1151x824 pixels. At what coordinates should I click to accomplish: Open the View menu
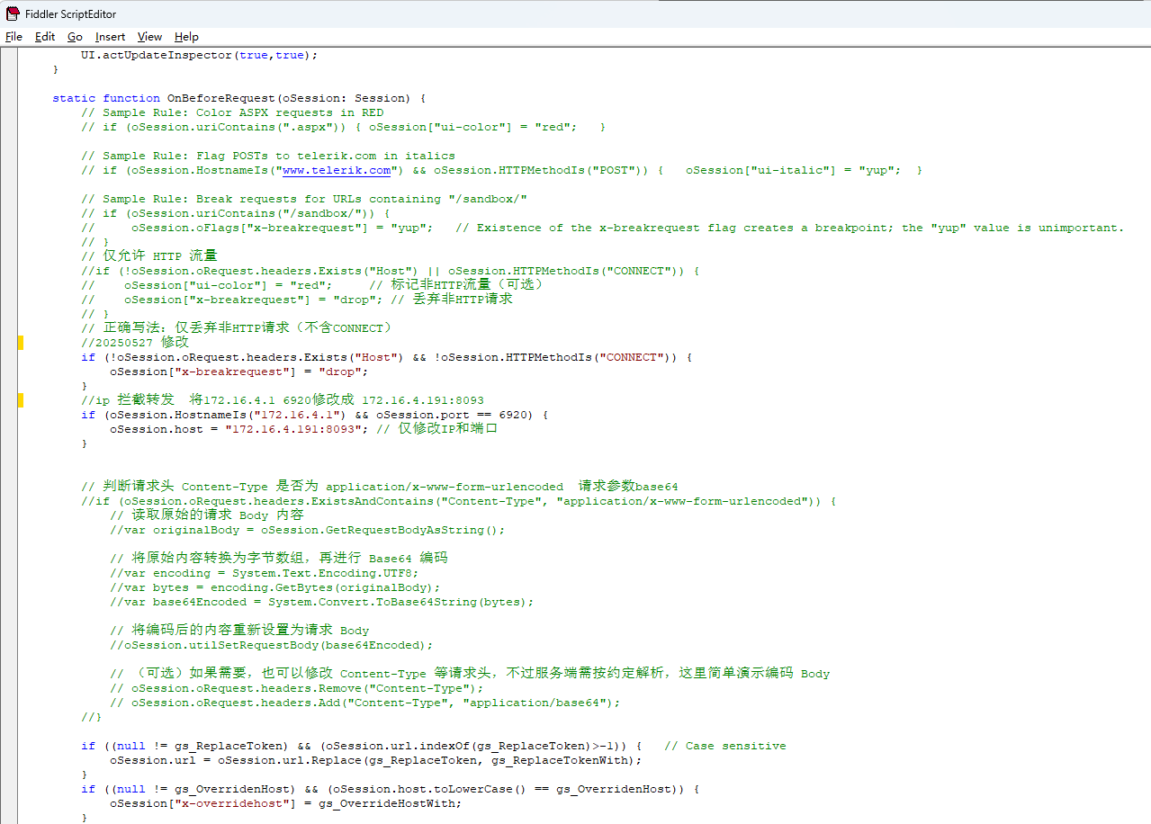click(149, 37)
